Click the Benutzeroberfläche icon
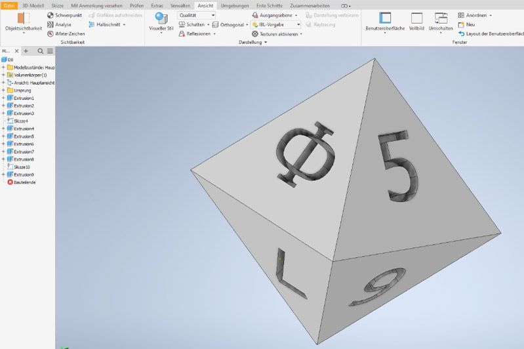The width and height of the screenshot is (524, 349). coord(385,18)
